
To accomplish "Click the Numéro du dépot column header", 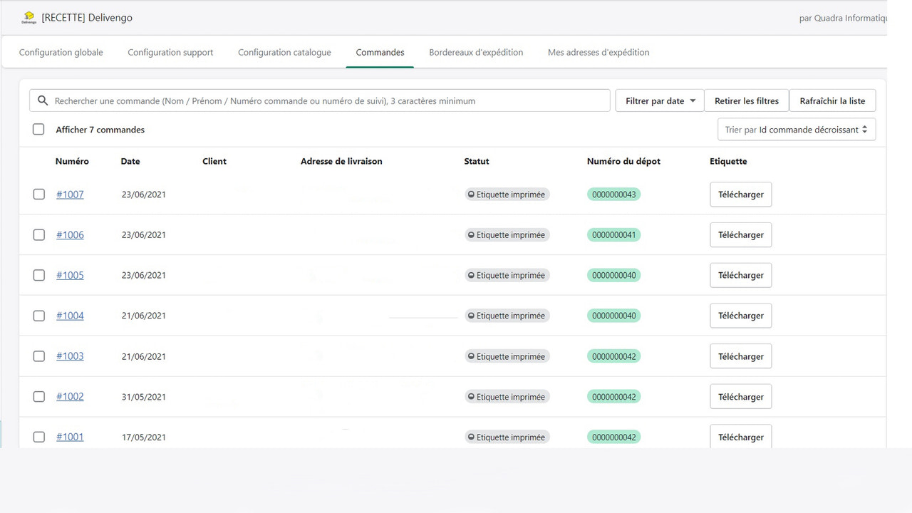I will [623, 162].
